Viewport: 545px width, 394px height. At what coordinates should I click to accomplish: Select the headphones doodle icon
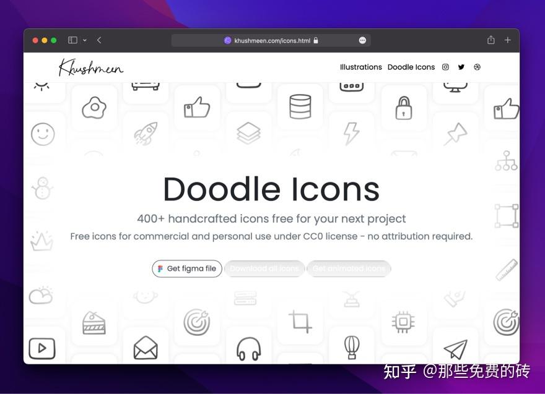coord(249,348)
